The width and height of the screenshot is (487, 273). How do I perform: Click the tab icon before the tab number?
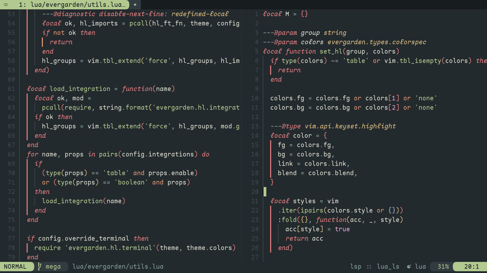(6, 5)
